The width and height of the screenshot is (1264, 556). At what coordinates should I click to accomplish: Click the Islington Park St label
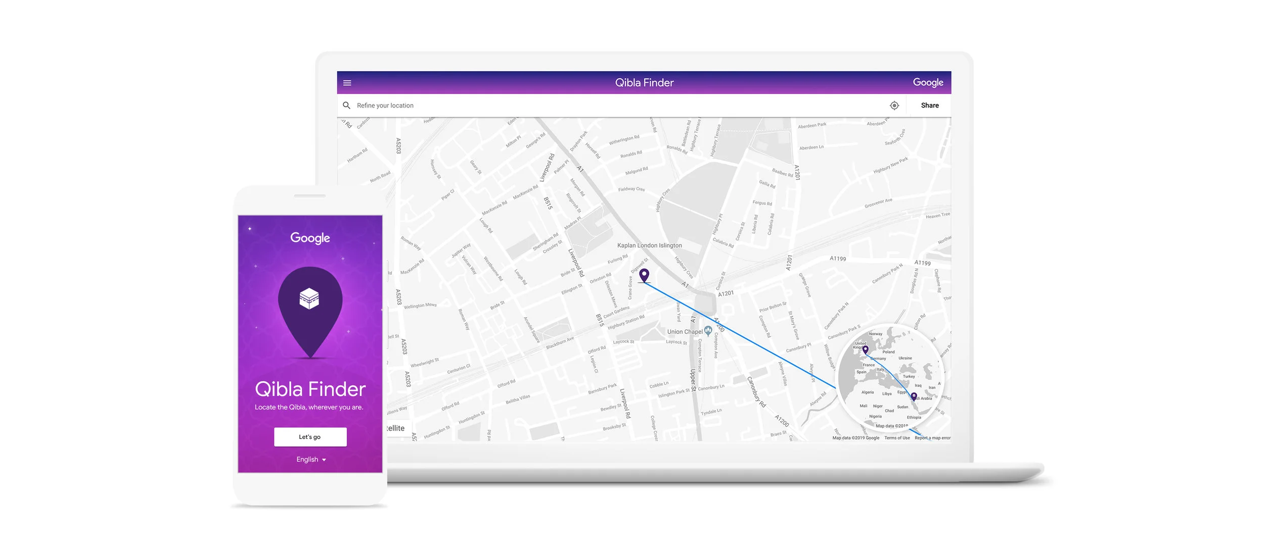pos(674,392)
